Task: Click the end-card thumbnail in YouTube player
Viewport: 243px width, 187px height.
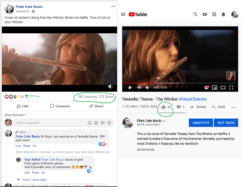Action: (x=231, y=76)
